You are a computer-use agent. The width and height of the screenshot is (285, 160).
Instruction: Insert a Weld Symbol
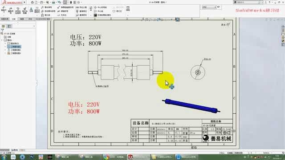click(x=63, y=11)
